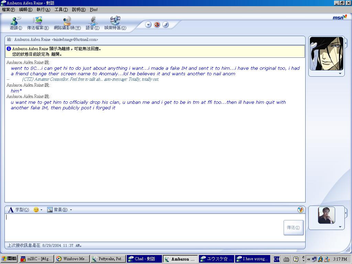Open dropdown arrow under your own display picture
This screenshot has height=264, width=352.
pyautogui.click(x=340, y=227)
